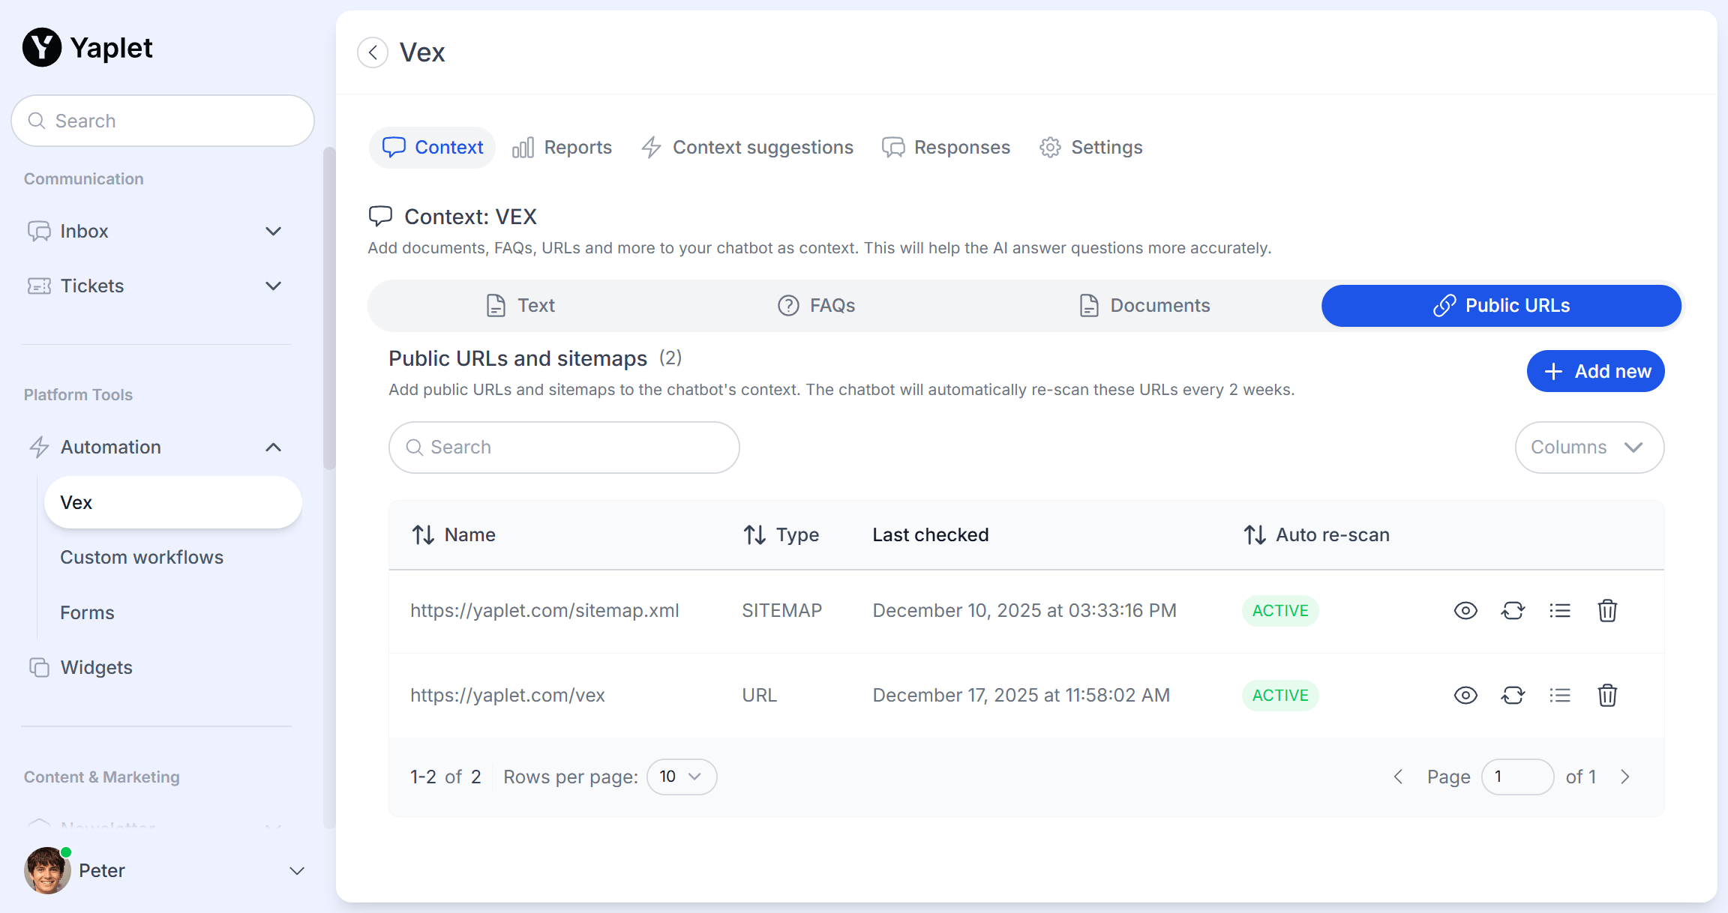The height and width of the screenshot is (913, 1728).
Task: Click the sidebar vertical scrollbar
Action: click(x=328, y=307)
